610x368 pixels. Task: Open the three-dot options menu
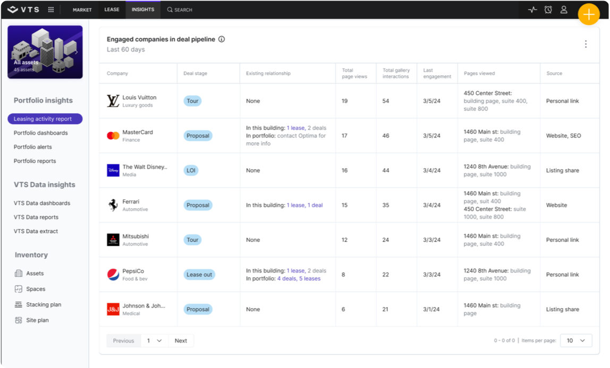coord(586,44)
